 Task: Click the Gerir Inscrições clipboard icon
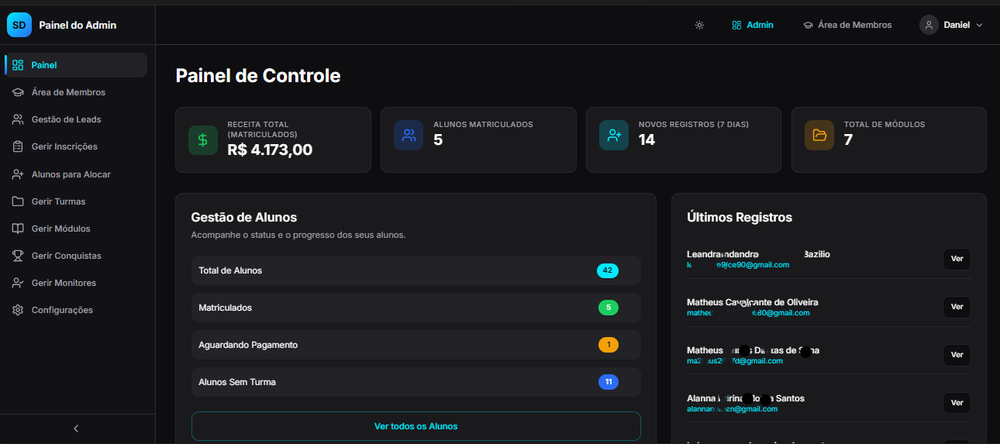coord(18,146)
